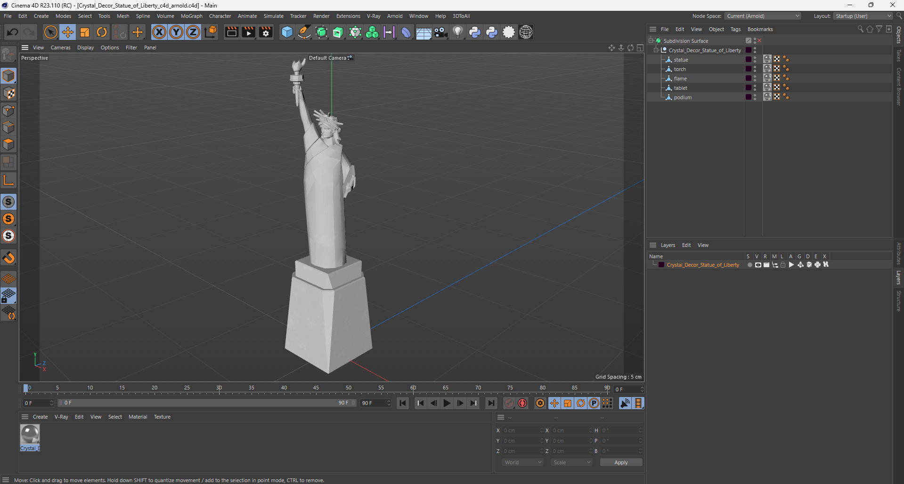Add a Floor/grid environment object
The width and height of the screenshot is (904, 484).
423,32
